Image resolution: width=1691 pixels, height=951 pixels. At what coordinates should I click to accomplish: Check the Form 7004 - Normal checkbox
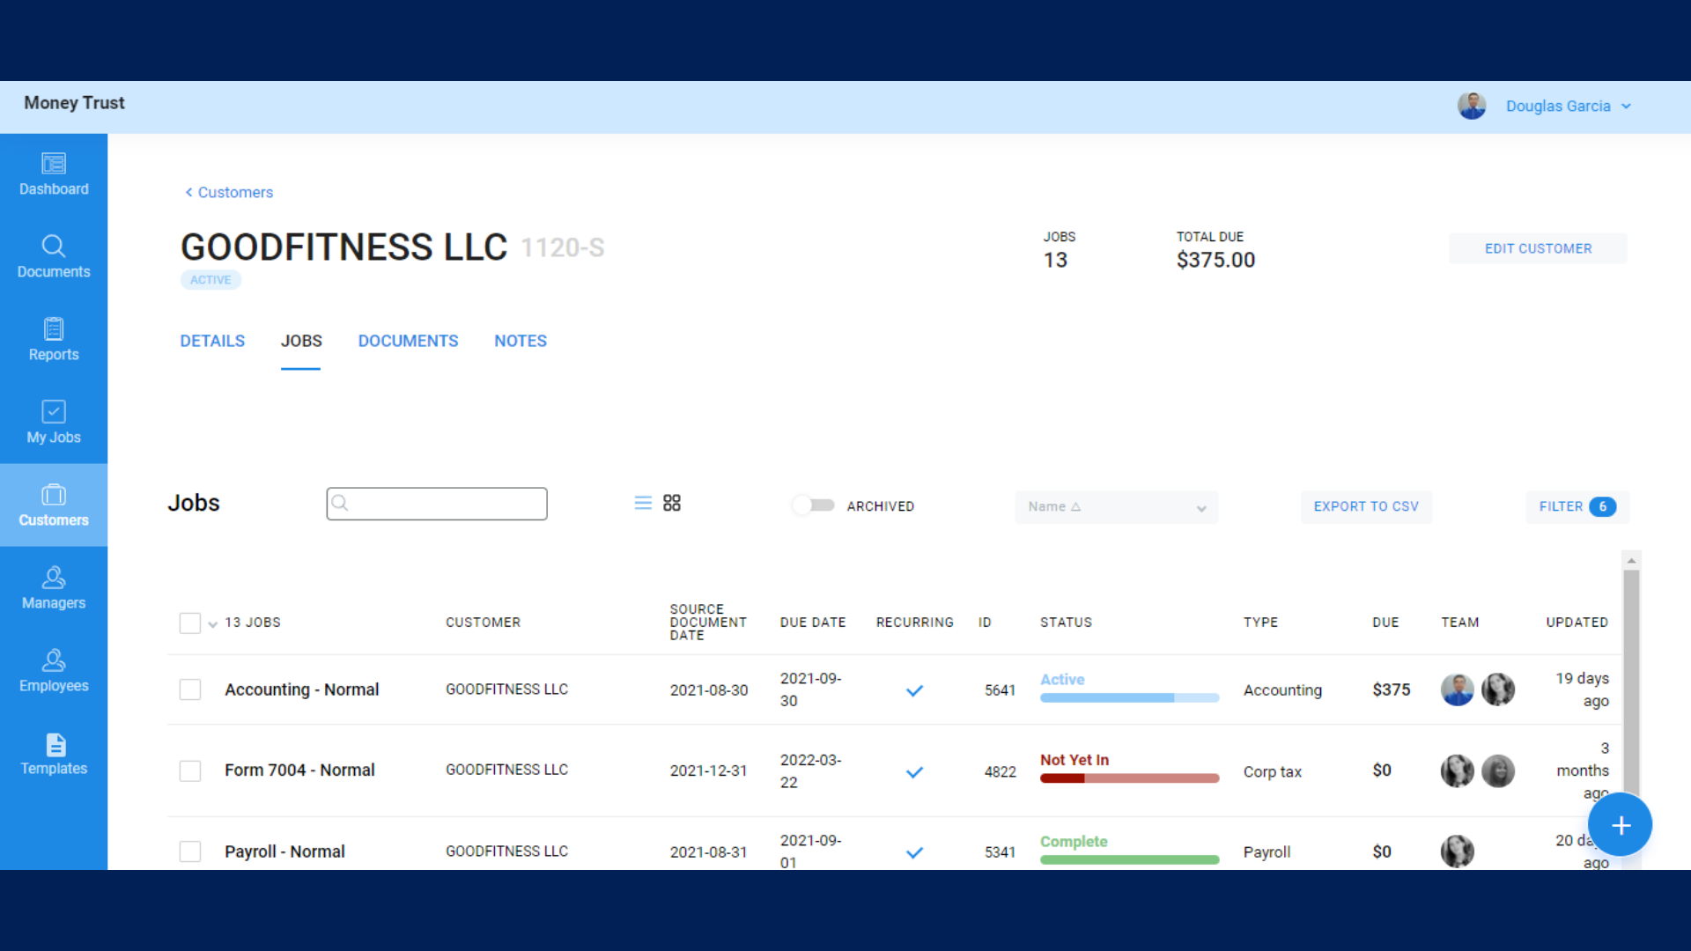tap(190, 771)
